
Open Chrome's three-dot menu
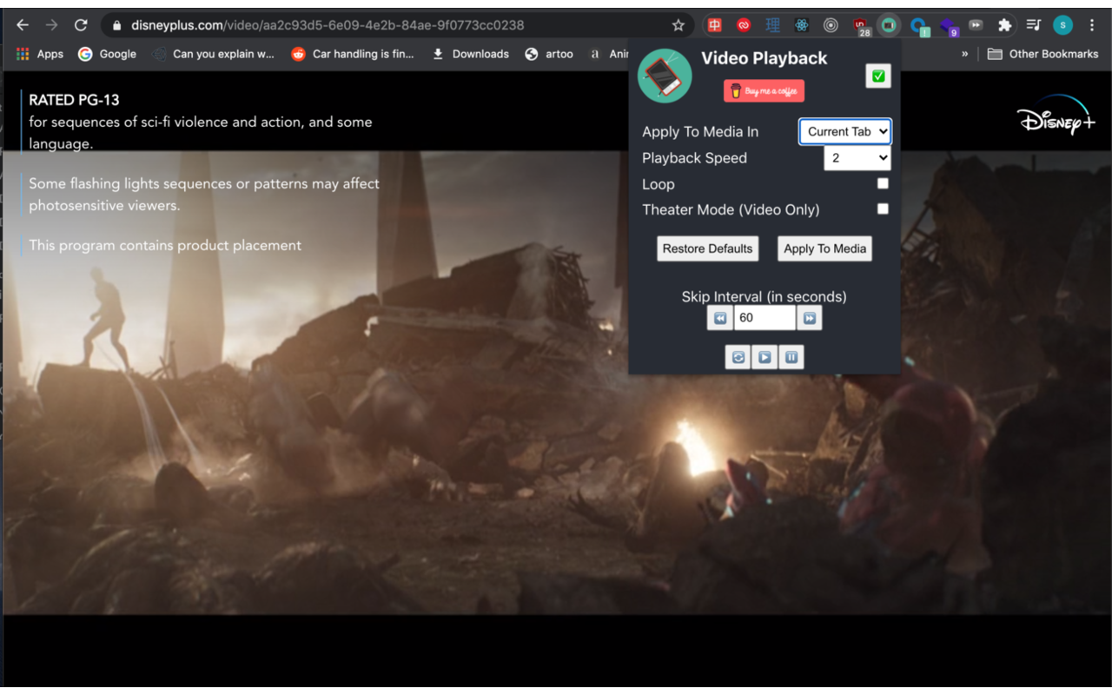1091,24
